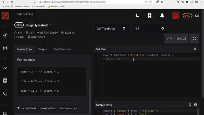Screen dimensions: 204x115
Task: Open the version 4.9 dropdown
Action: [x=150, y=28]
